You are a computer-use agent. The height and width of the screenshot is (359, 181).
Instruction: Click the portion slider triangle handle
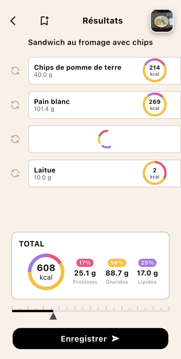pyautogui.click(x=53, y=316)
